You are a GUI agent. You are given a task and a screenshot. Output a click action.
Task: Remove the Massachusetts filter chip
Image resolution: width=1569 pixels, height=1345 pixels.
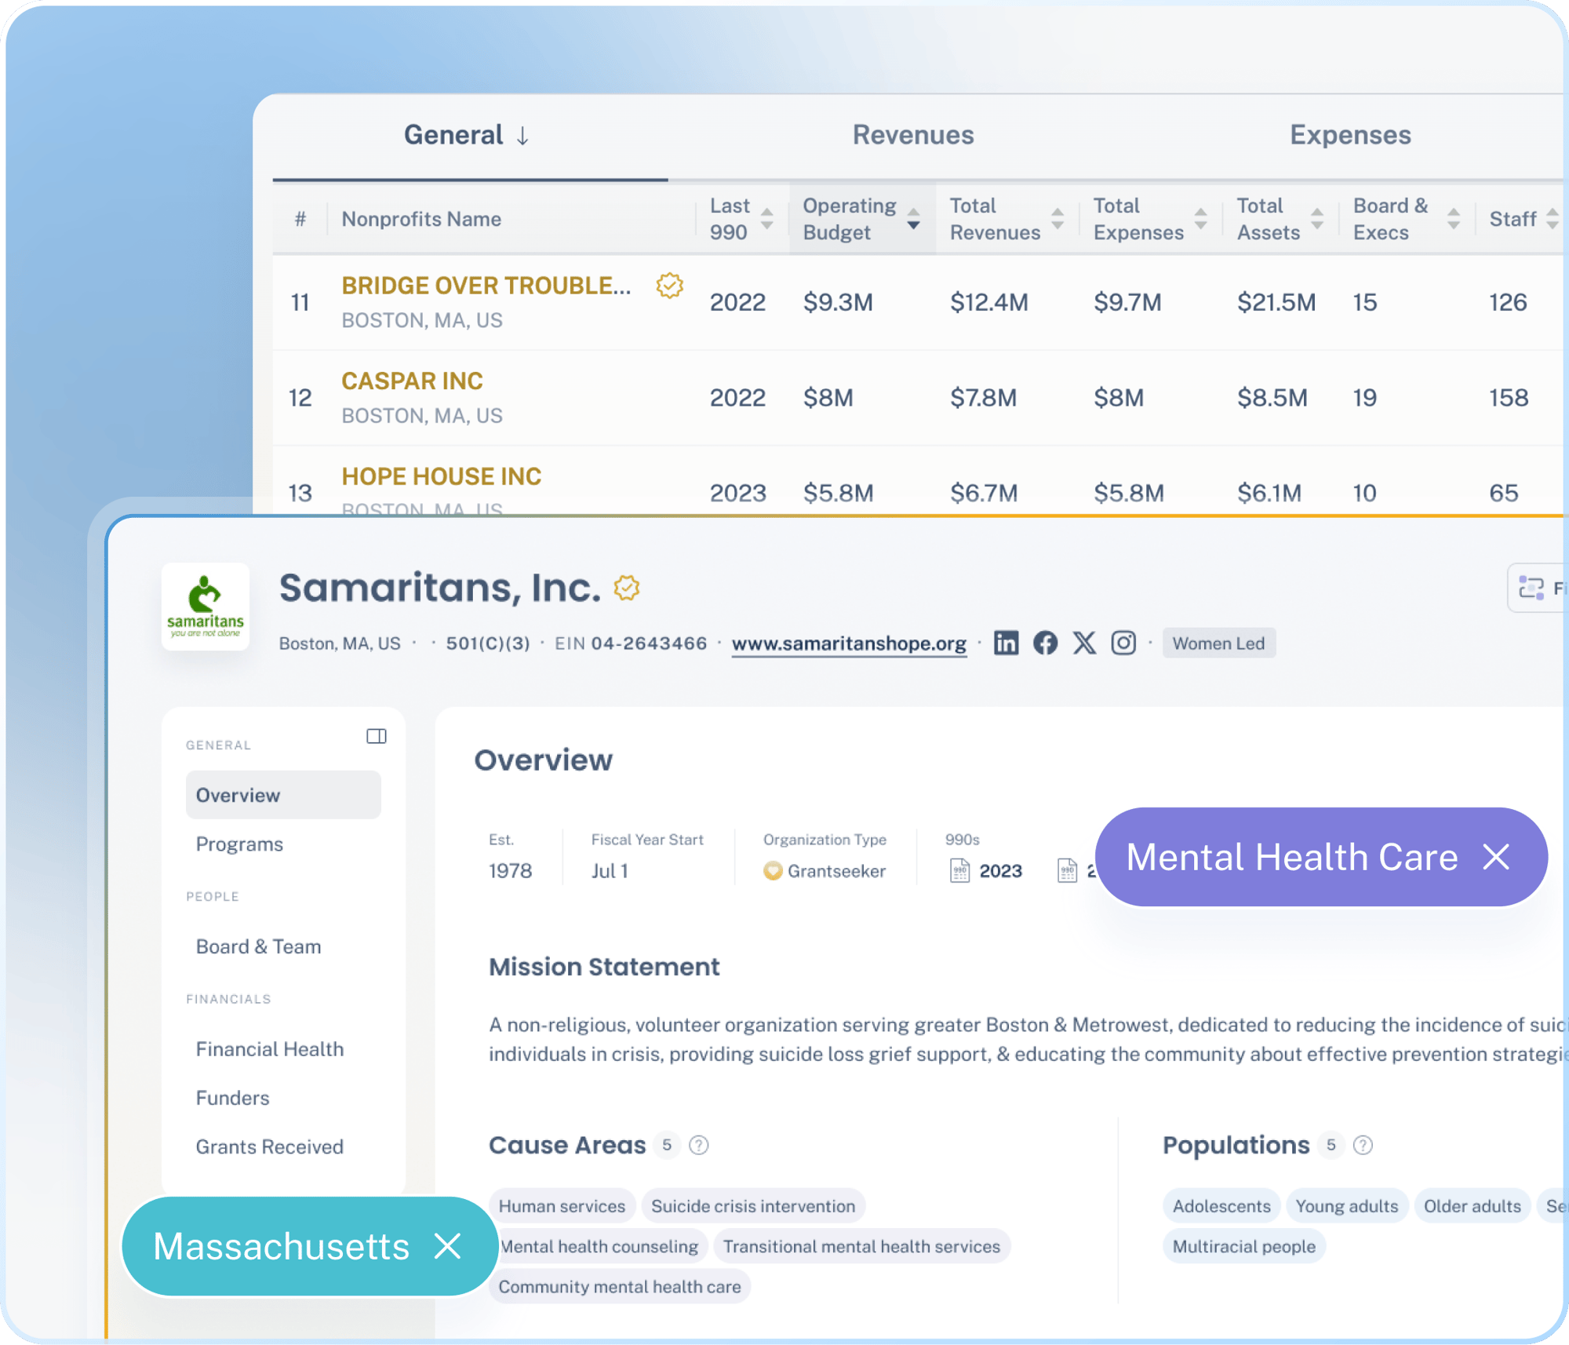(x=447, y=1246)
